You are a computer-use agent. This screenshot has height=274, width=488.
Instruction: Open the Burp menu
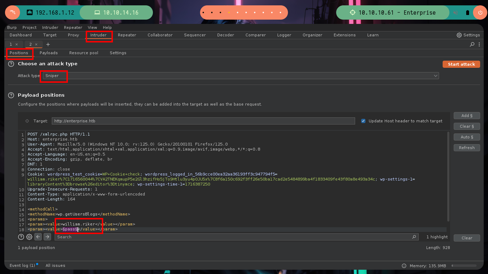pyautogui.click(x=12, y=27)
